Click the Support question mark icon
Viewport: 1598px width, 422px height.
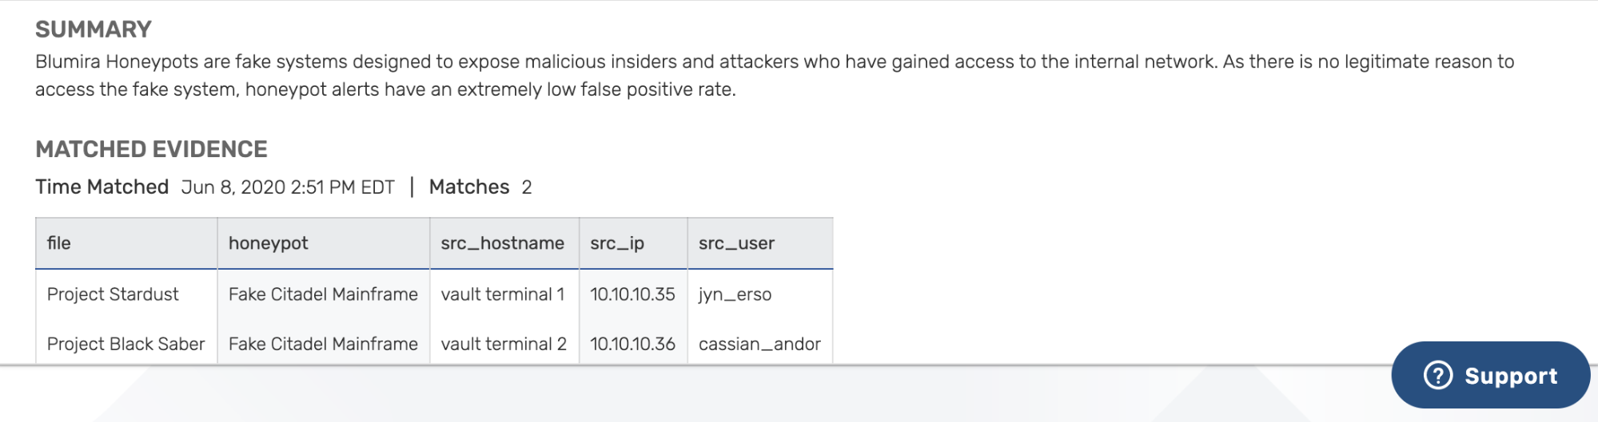click(1437, 375)
